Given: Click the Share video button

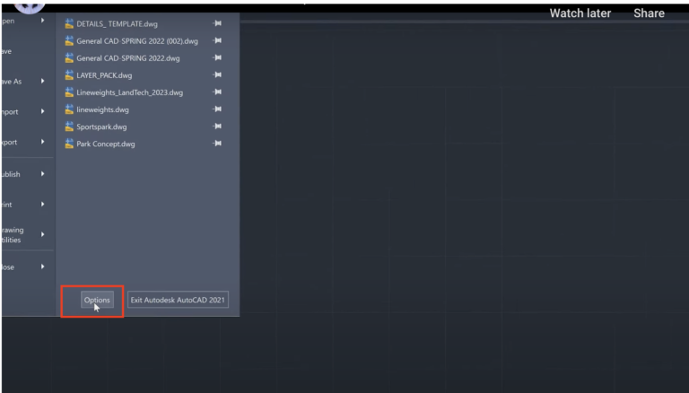Looking at the screenshot, I should point(649,13).
